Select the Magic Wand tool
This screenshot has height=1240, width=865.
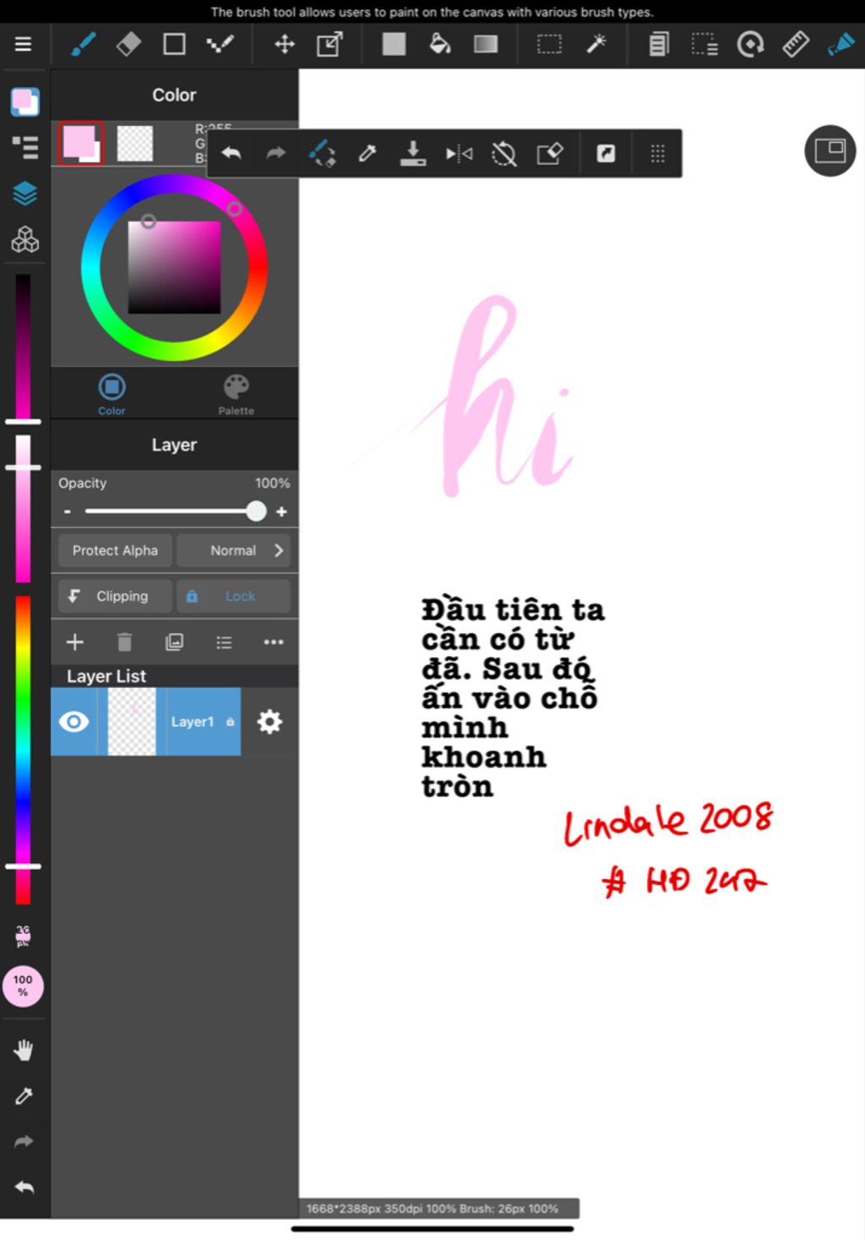(596, 44)
